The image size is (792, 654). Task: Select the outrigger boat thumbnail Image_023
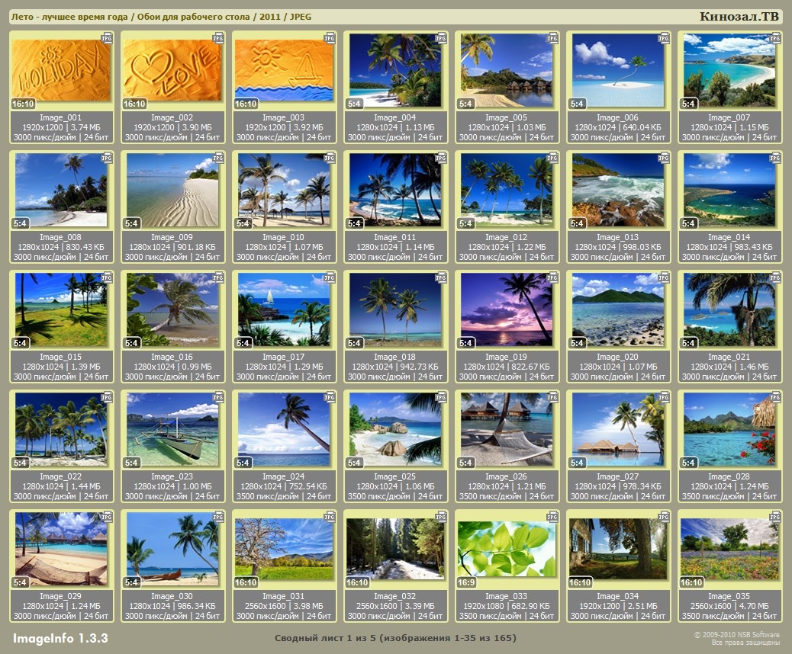(172, 430)
